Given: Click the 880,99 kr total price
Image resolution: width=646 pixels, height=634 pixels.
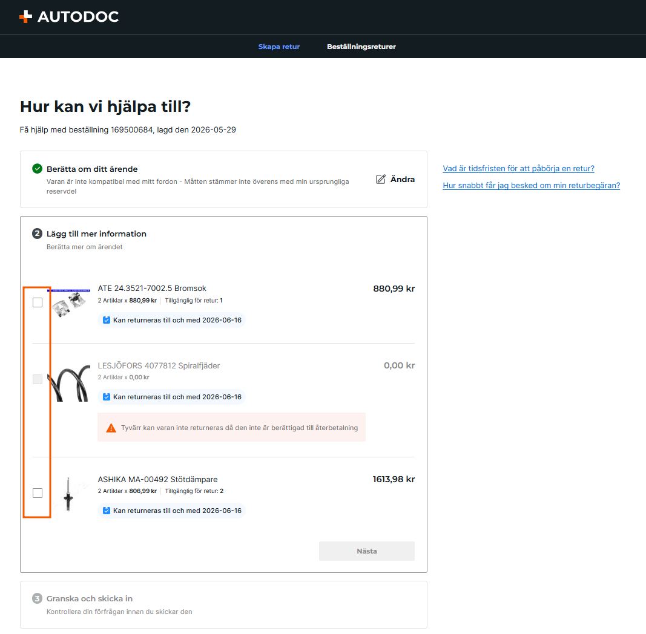Looking at the screenshot, I should 394,289.
